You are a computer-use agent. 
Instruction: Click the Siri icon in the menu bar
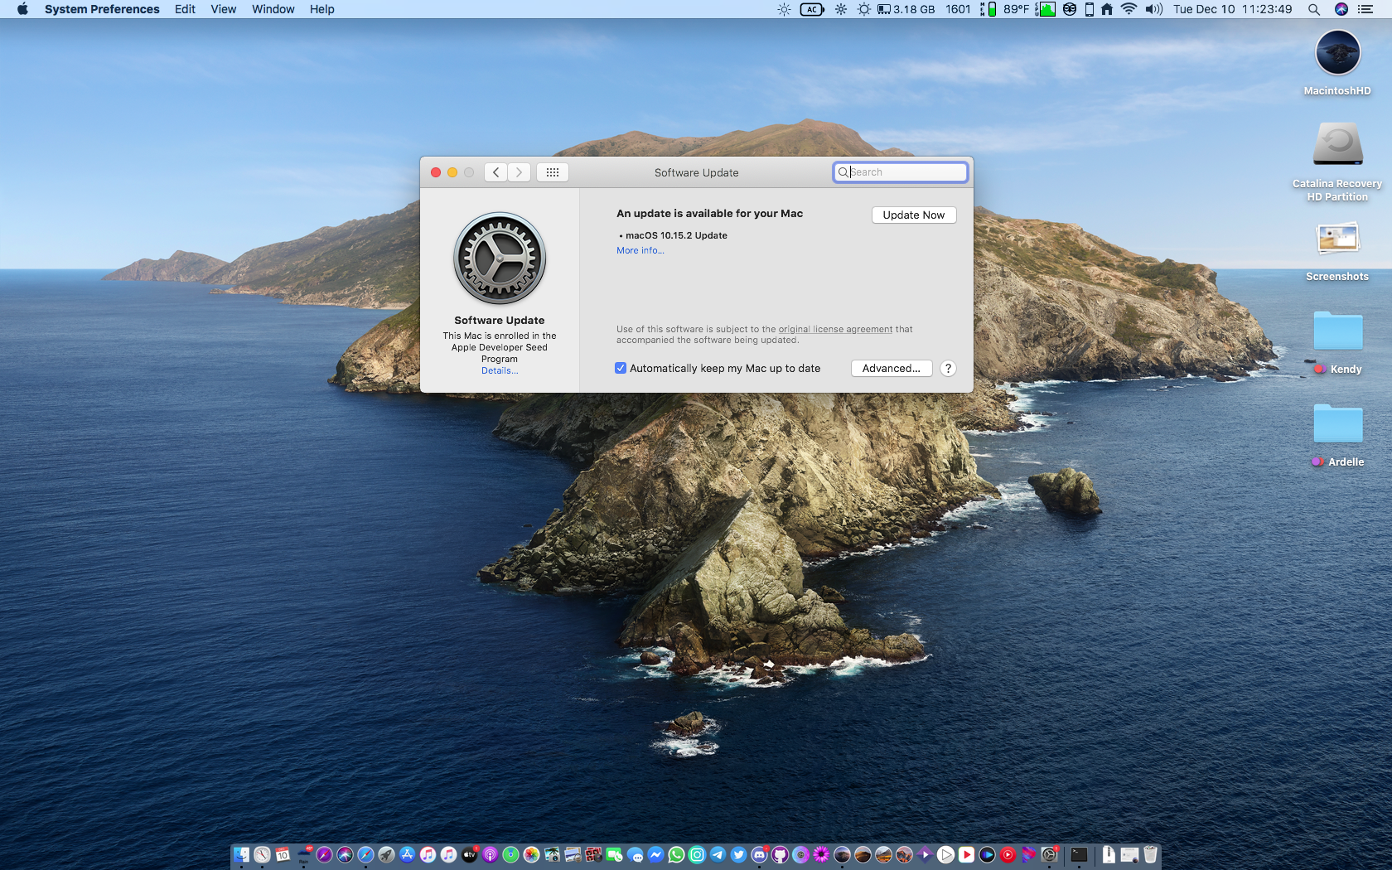[x=1341, y=9]
